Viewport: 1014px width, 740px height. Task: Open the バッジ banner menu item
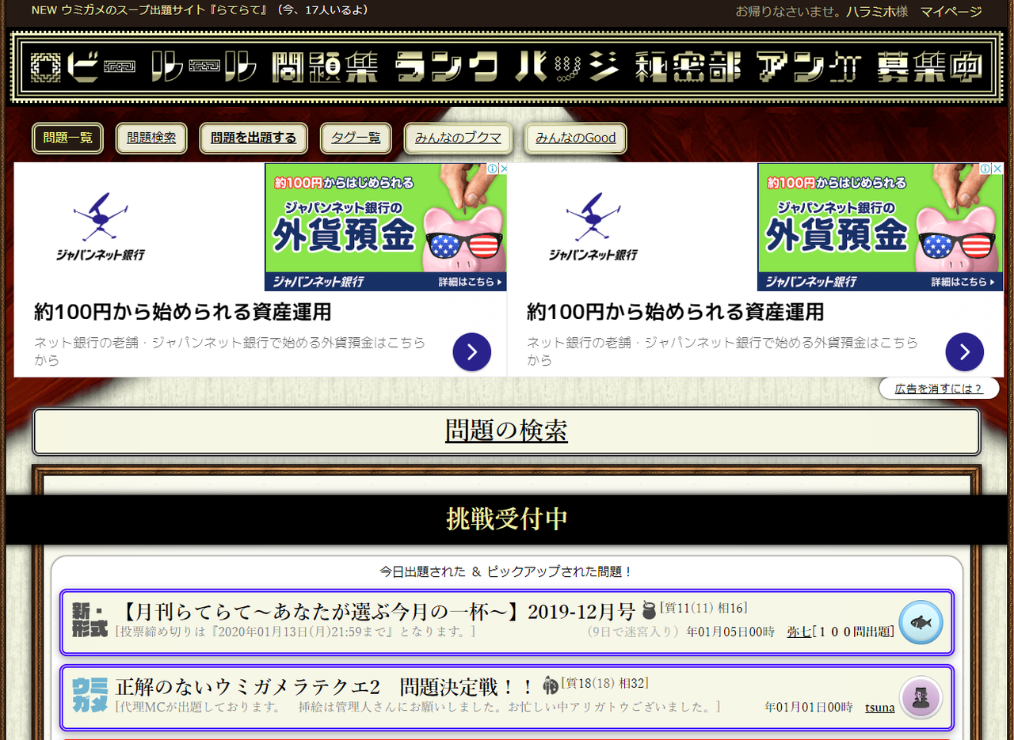click(566, 67)
